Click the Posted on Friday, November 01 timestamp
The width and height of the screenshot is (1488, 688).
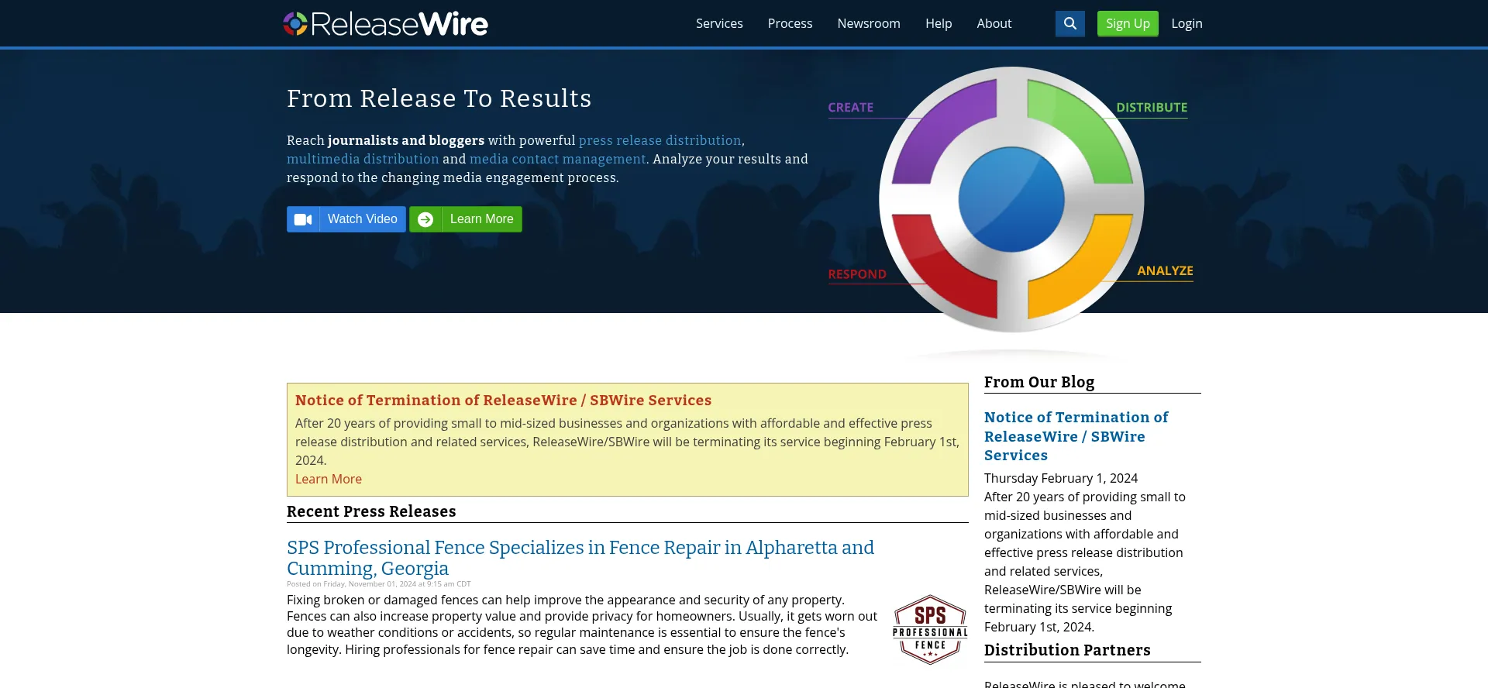tap(378, 584)
